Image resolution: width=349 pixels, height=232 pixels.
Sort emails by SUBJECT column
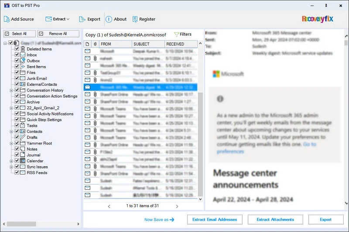coord(148,44)
